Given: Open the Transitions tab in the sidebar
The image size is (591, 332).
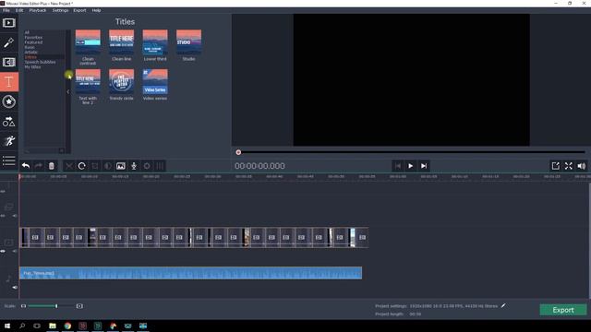Looking at the screenshot, I should pyautogui.click(x=9, y=62).
